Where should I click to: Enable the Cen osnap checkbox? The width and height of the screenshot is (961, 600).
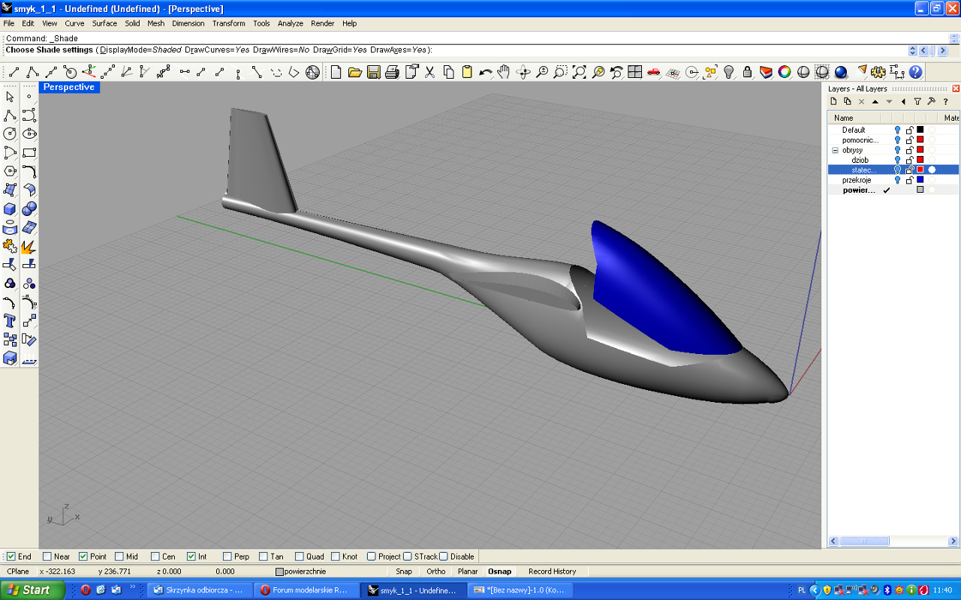(155, 556)
